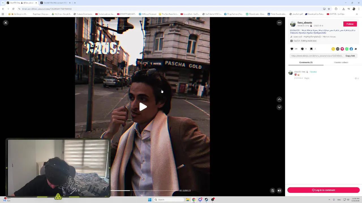362x203 pixels.
Task: Open the AboATA Only commenter name
Action: click(299, 72)
